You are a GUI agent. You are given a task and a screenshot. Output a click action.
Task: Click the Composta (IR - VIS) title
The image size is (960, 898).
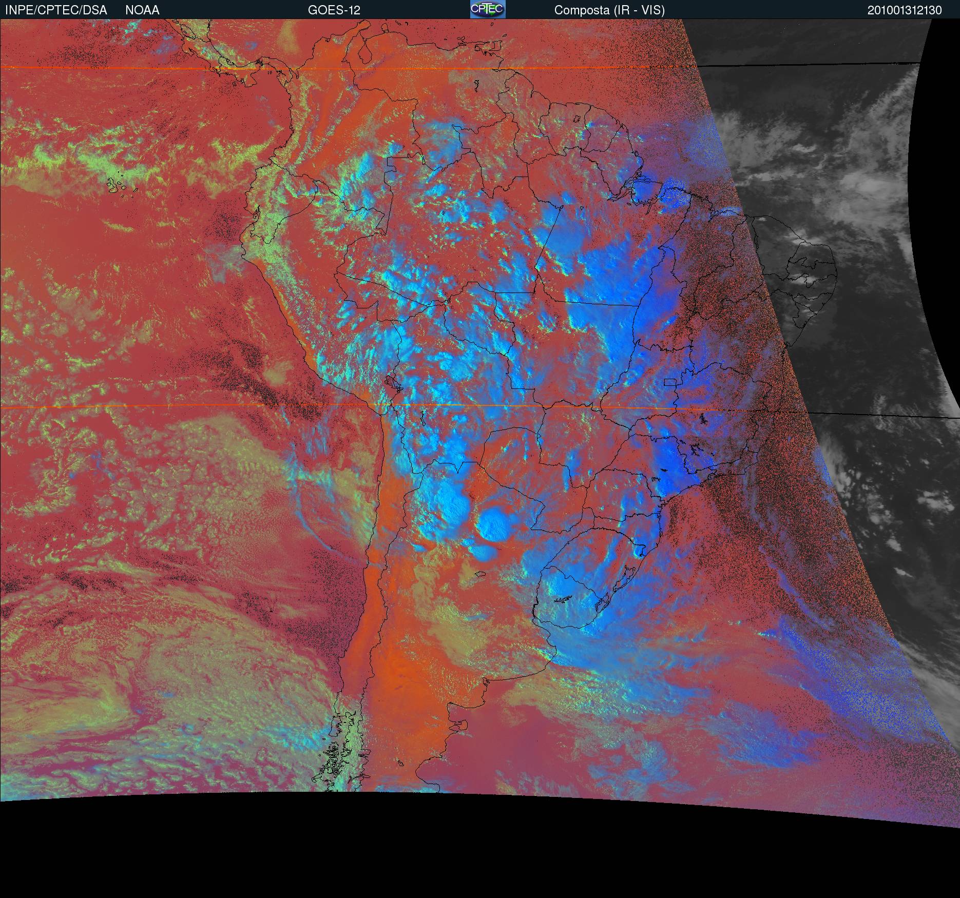click(609, 10)
